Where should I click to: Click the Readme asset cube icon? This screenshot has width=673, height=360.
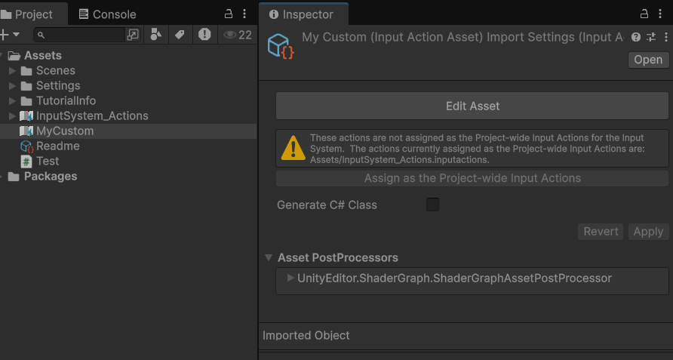pos(26,146)
